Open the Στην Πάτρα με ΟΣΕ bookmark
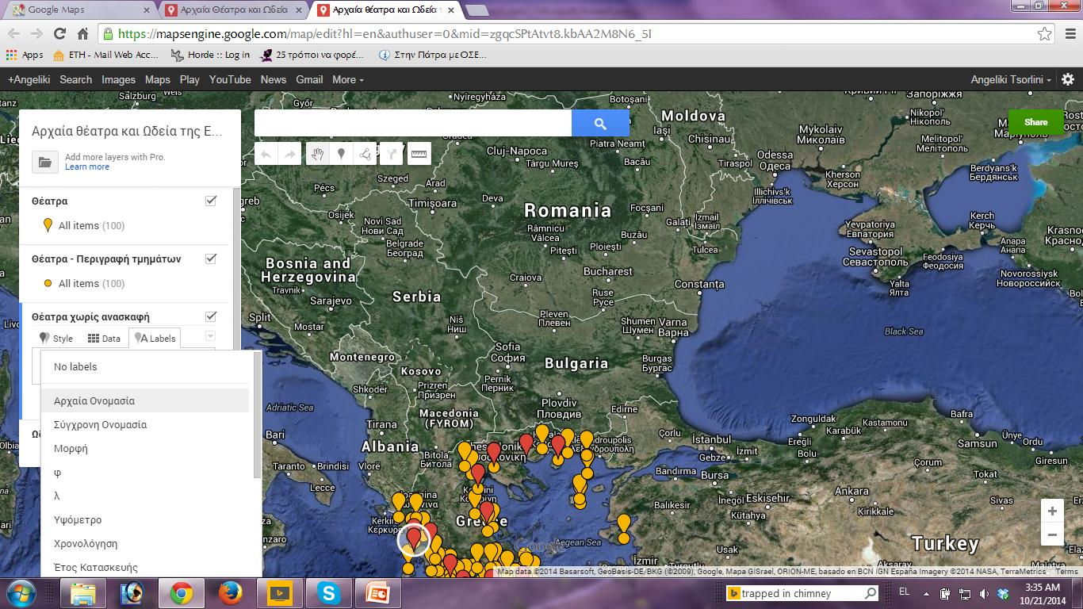This screenshot has height=609, width=1083. point(433,55)
